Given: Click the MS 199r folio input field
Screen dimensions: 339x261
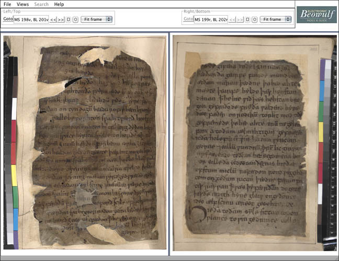Looking at the screenshot, I should 211,19.
